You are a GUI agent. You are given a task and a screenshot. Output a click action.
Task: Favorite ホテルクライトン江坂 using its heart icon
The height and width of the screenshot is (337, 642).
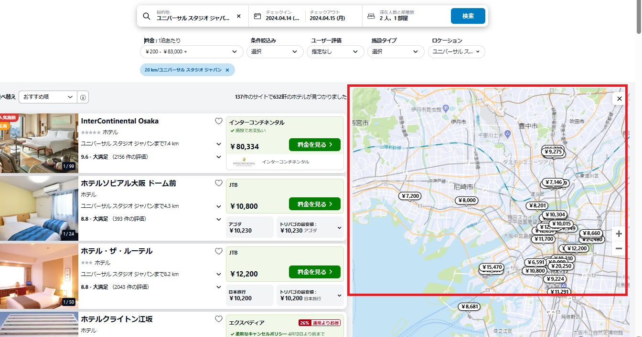click(219, 319)
